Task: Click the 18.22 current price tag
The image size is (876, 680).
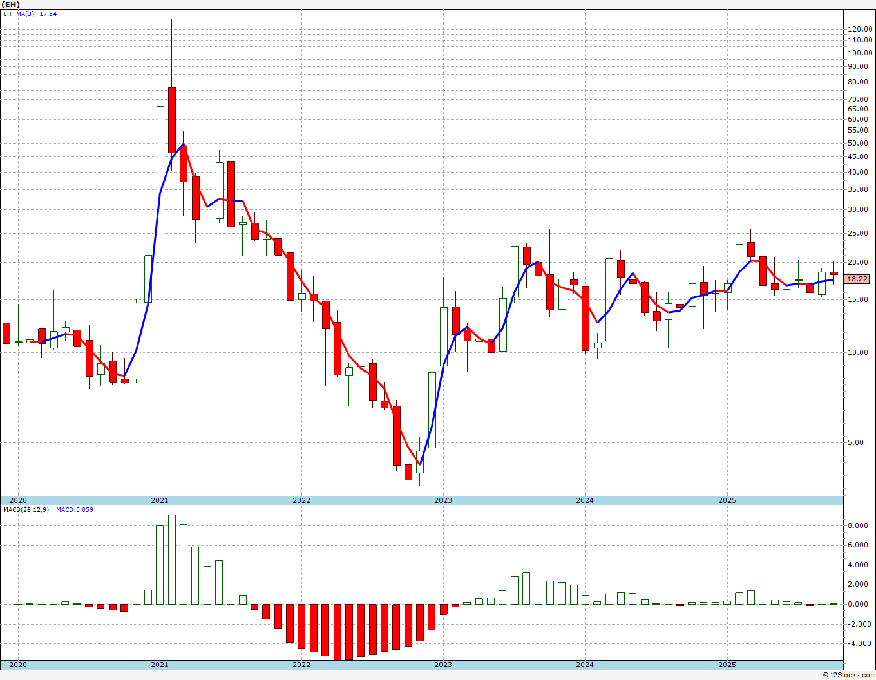Action: tap(858, 279)
